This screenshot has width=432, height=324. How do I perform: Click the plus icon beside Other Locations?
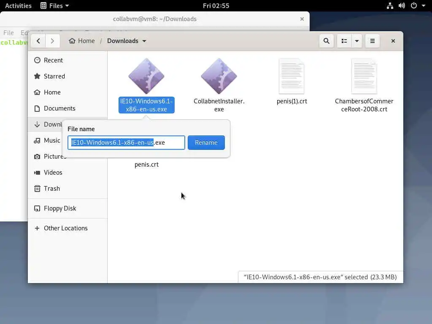tap(37, 228)
